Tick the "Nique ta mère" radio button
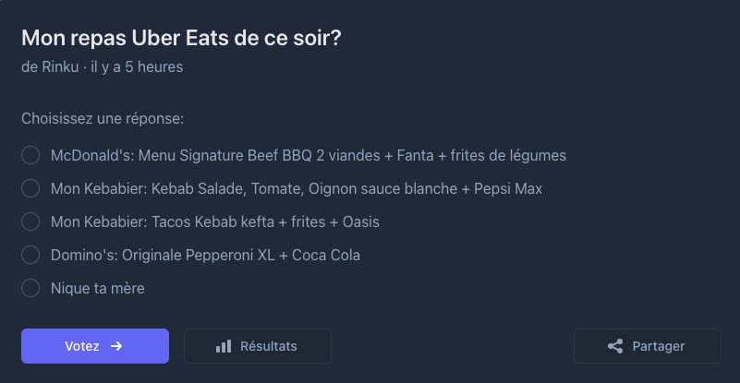 (30, 288)
